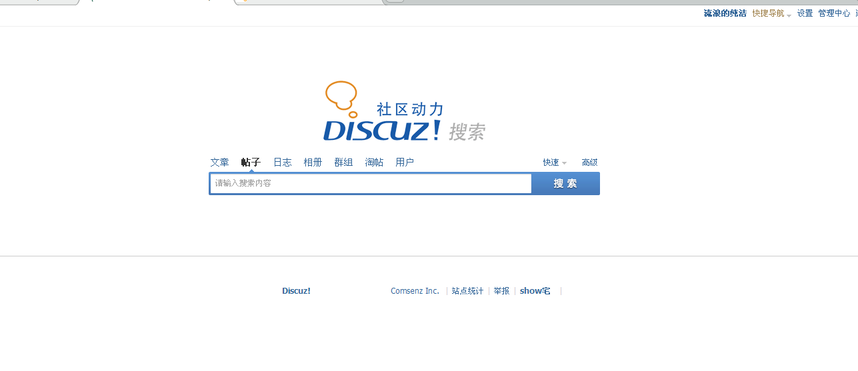Choose the 群组 search tab
Viewport: 858px width, 371px height.
point(343,163)
